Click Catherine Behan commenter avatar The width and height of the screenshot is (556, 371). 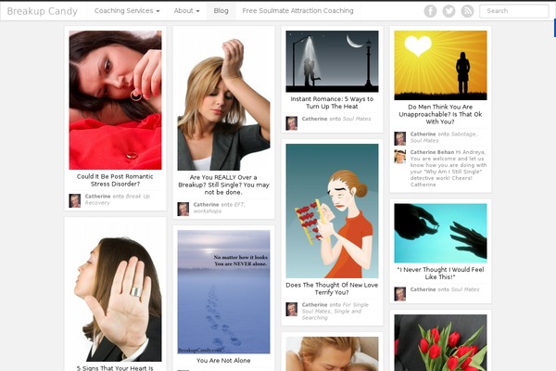(x=400, y=157)
